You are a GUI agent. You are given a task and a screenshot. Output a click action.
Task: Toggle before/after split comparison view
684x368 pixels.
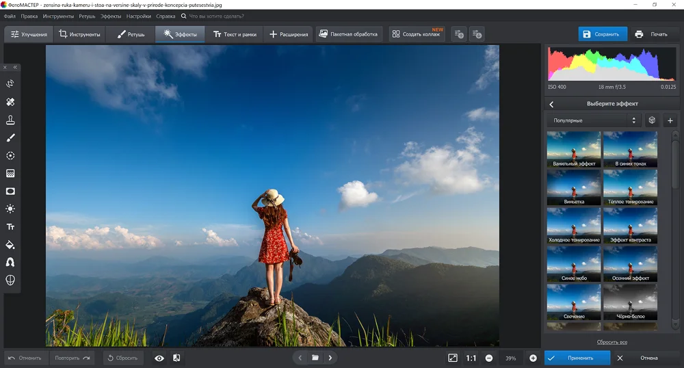(176, 358)
